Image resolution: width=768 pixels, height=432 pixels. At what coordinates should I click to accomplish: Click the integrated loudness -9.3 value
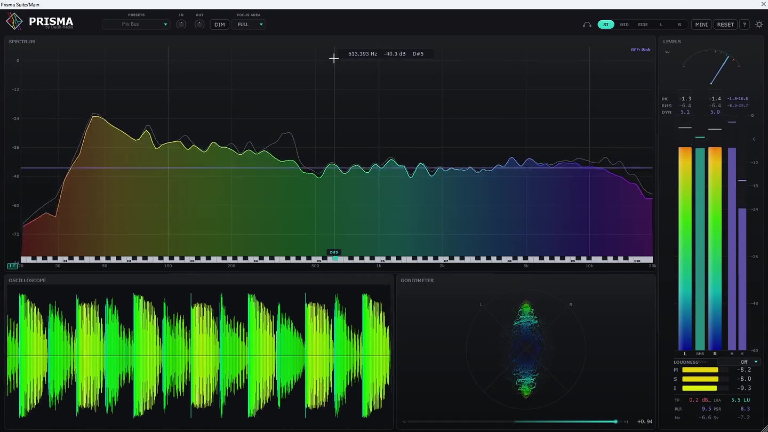743,388
